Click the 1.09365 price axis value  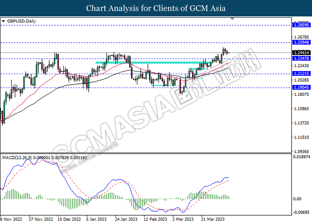[301, 152]
